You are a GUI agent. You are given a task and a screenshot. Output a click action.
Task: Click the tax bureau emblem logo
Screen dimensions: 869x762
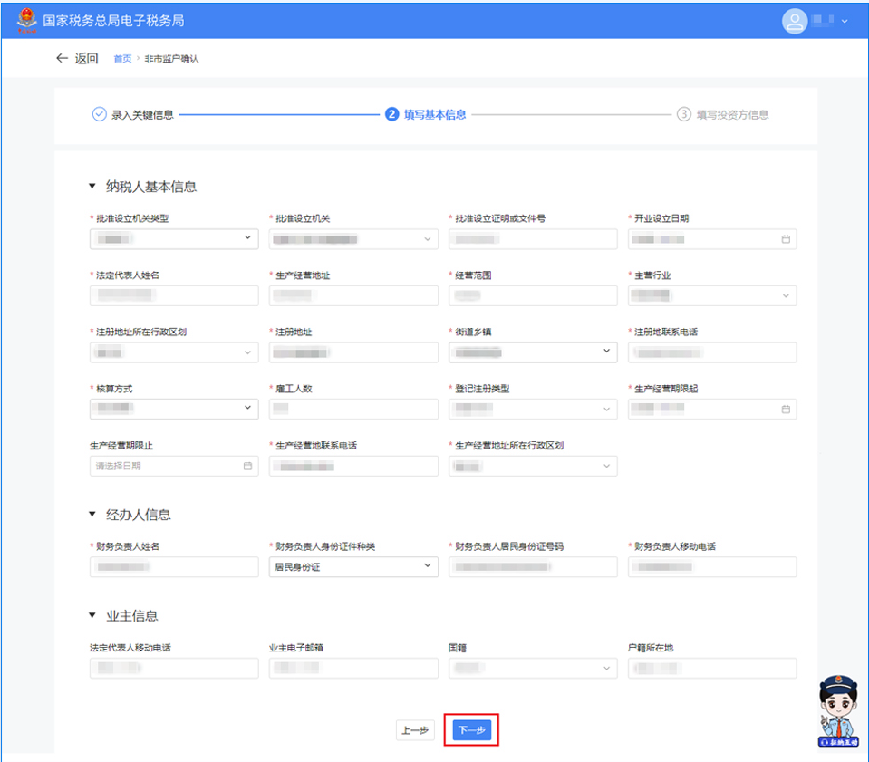click(x=27, y=19)
